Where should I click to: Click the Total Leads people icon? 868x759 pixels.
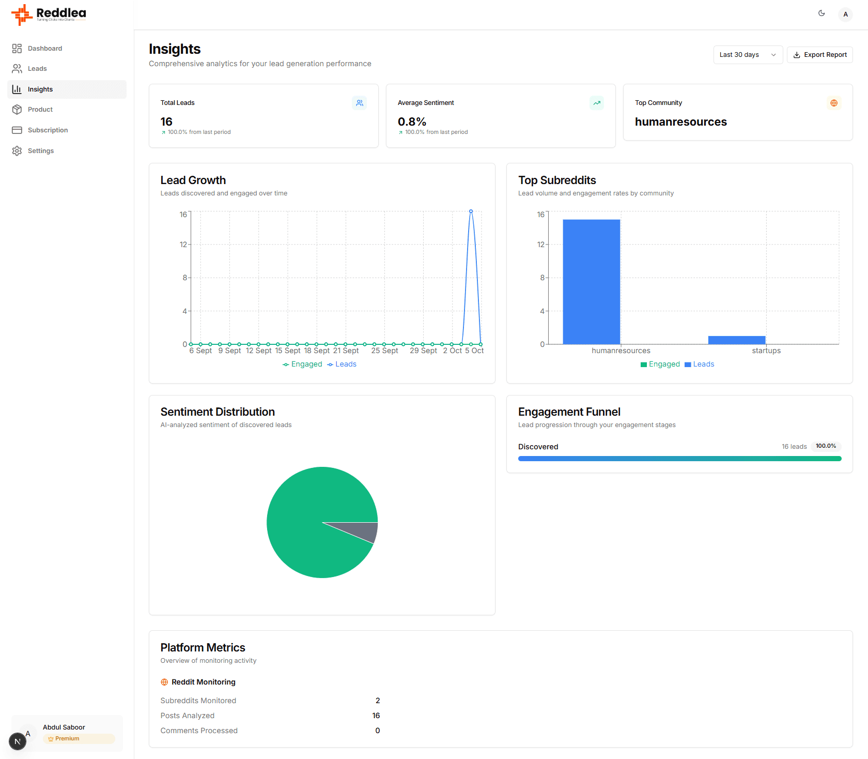pyautogui.click(x=360, y=103)
